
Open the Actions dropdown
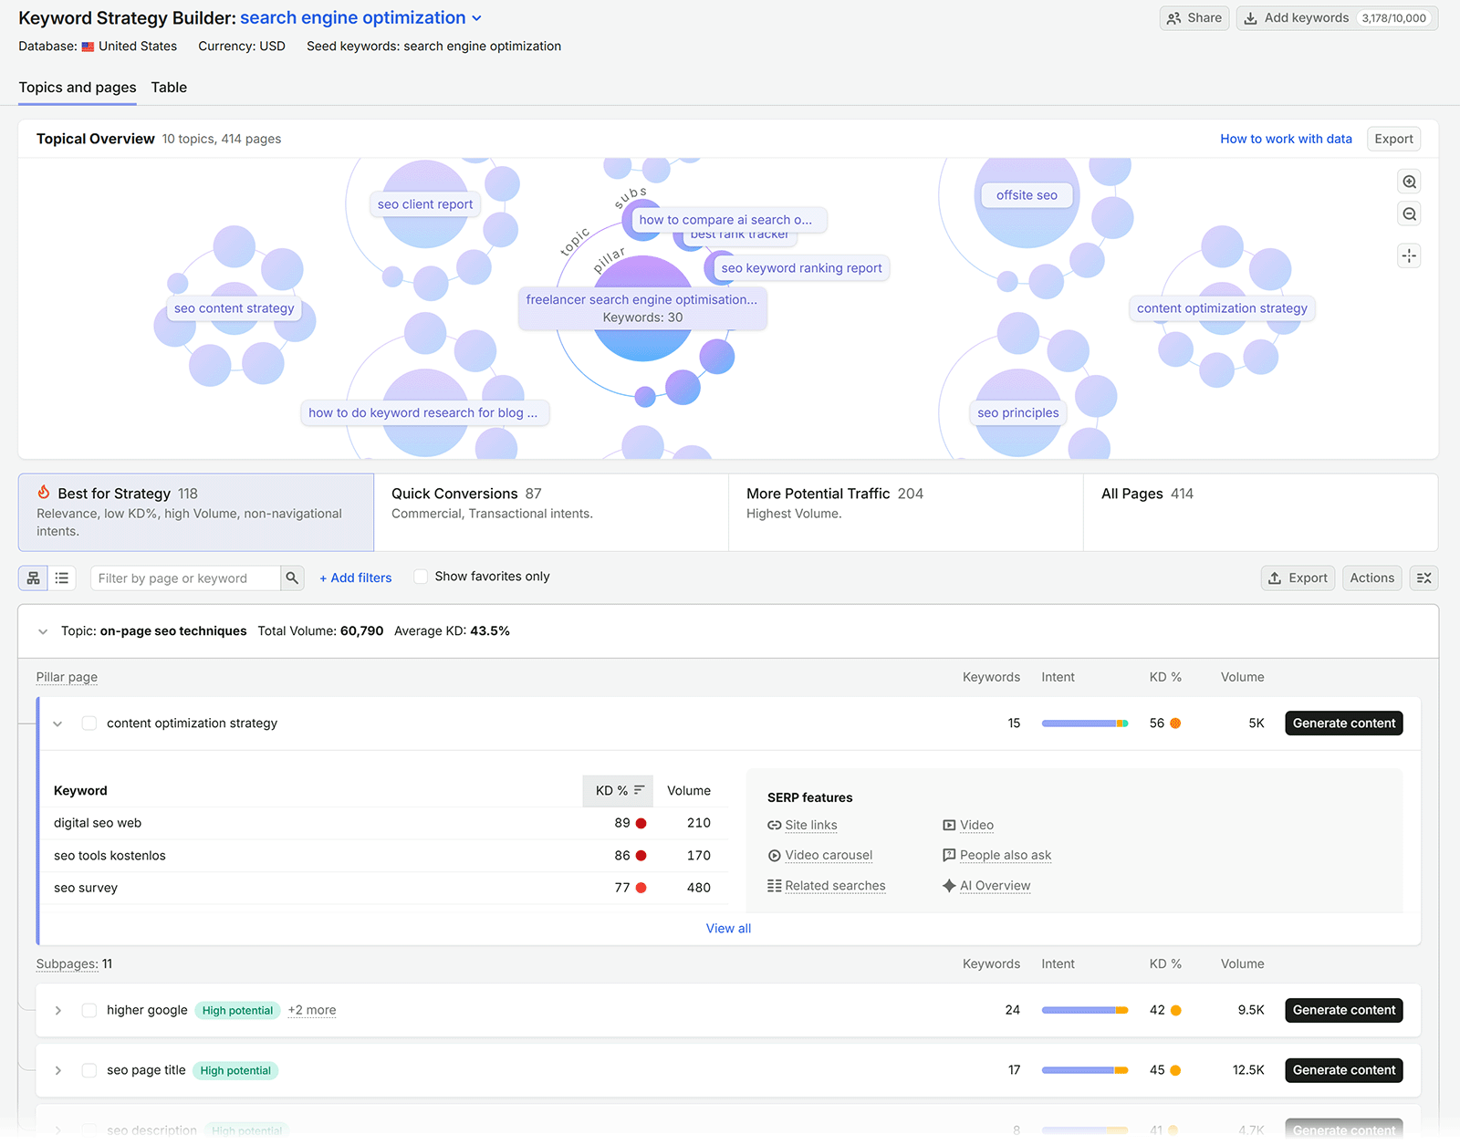coord(1371,578)
